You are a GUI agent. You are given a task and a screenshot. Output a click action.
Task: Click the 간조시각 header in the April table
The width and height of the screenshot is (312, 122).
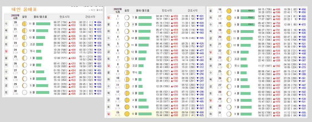click(90, 17)
